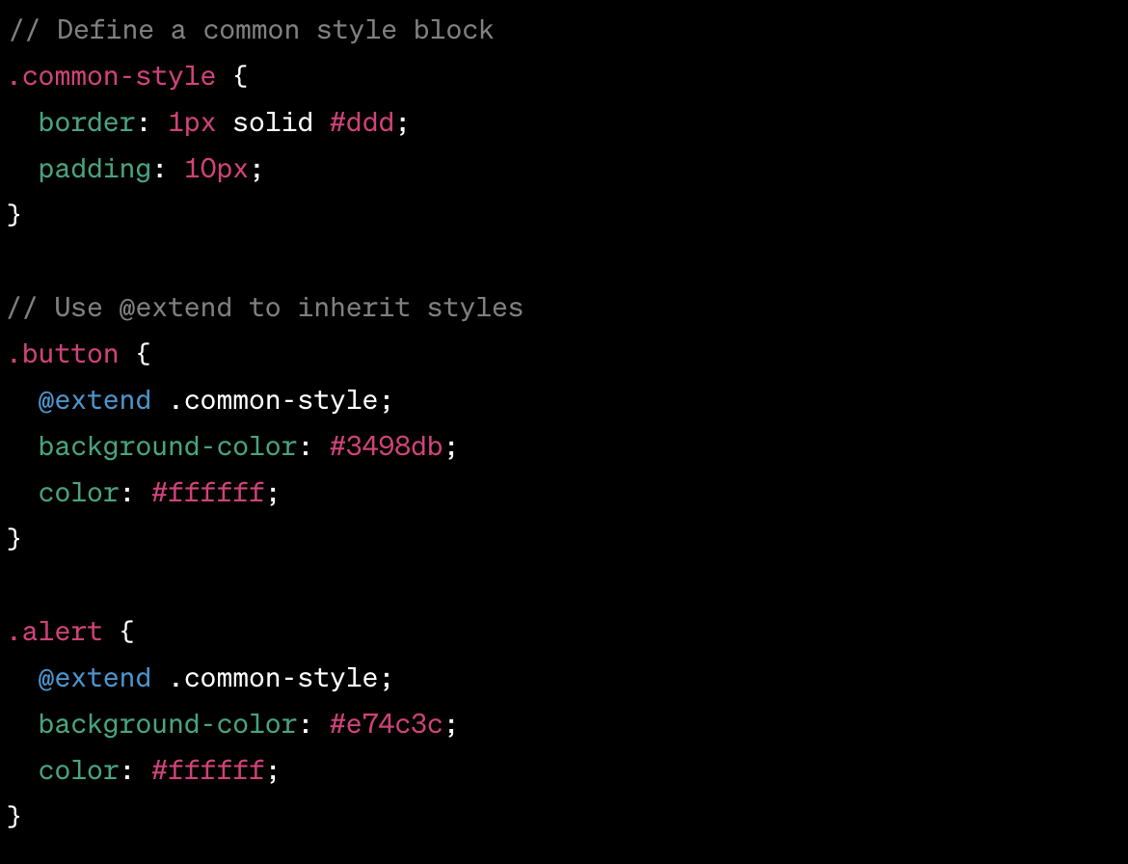Click the "border" property name
The height and width of the screenshot is (864, 1128).
(x=87, y=122)
